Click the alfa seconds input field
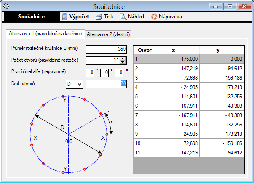 point(119,72)
